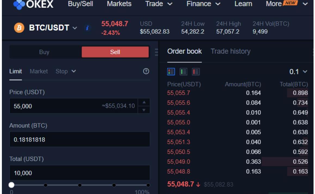Open the Learn page
The height and width of the screenshot is (194, 315).
tap(243, 4)
